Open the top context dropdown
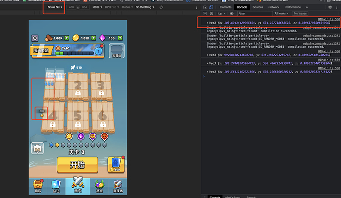The height and width of the screenshot is (198, 341). click(221, 13)
